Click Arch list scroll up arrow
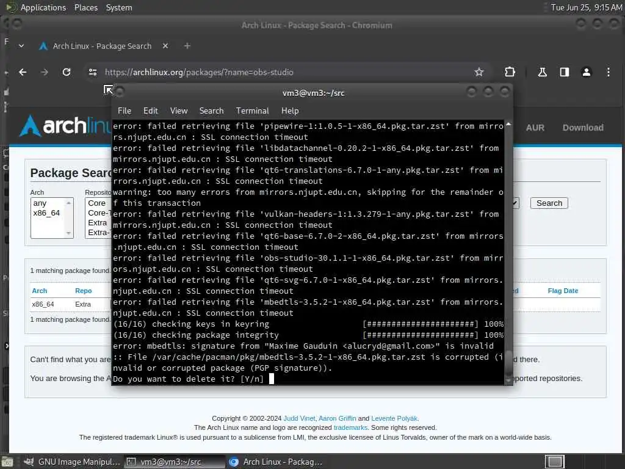The width and height of the screenshot is (625, 469). tap(68, 203)
